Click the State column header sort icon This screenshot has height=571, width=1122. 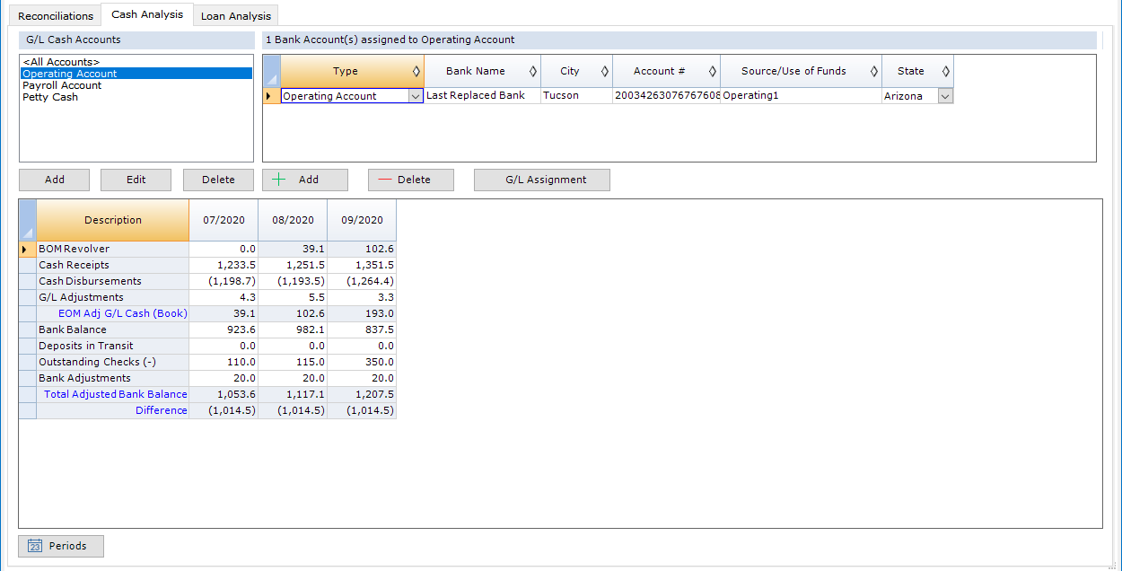[x=945, y=71]
